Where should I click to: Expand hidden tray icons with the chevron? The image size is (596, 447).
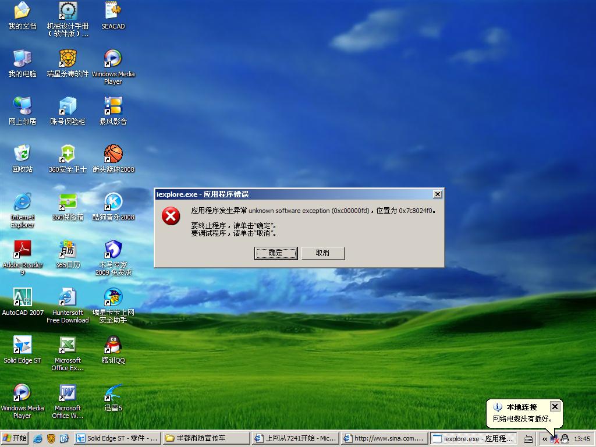545,439
